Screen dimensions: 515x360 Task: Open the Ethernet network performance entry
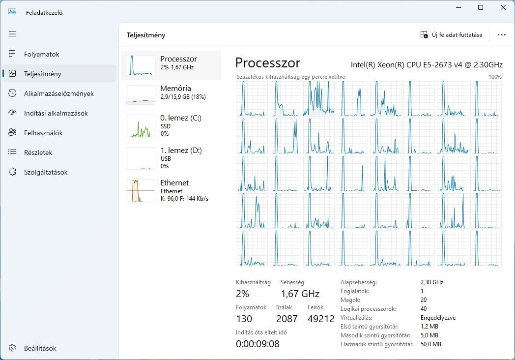tap(171, 191)
